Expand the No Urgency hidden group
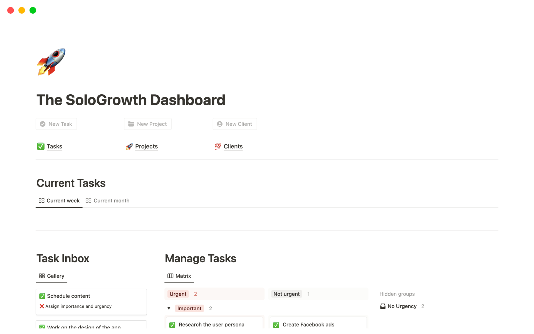 [x=402, y=306]
